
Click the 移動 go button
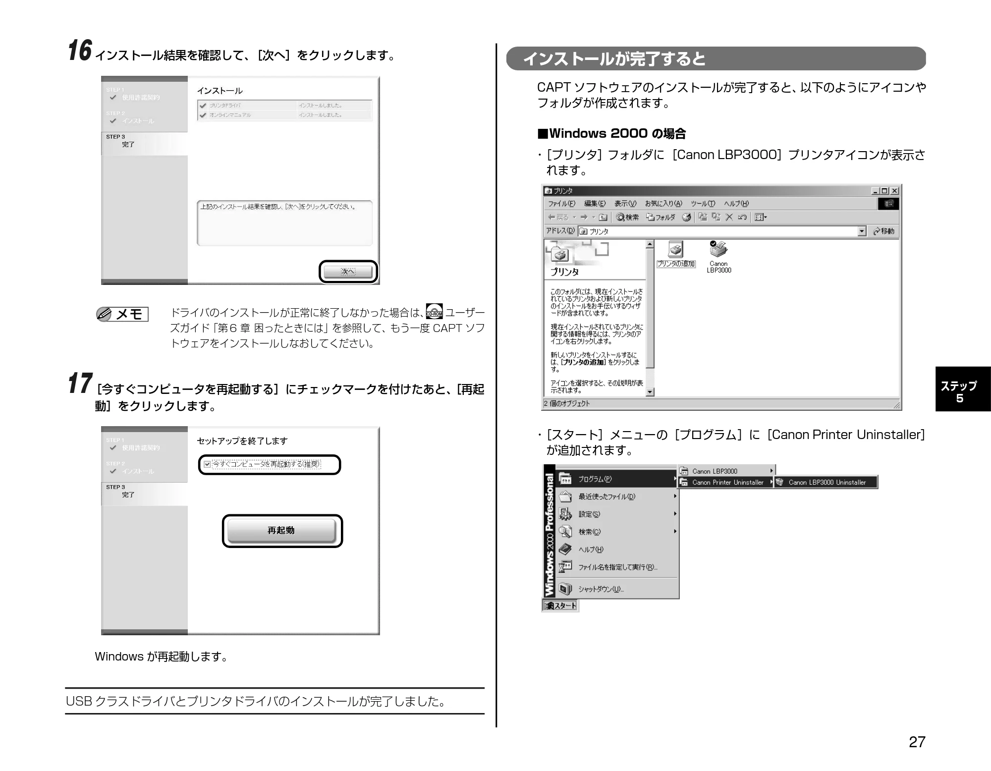pos(884,231)
